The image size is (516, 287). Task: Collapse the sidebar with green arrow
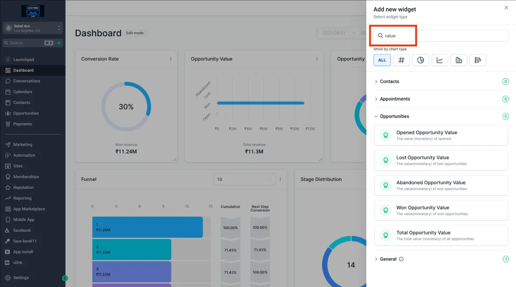[x=64, y=278]
